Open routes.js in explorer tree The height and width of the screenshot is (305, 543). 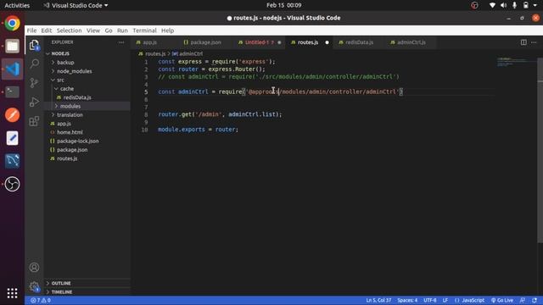pos(67,158)
